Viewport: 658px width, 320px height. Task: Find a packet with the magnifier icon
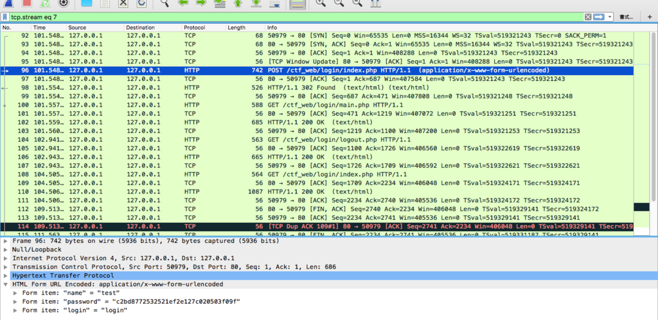[x=165, y=3]
